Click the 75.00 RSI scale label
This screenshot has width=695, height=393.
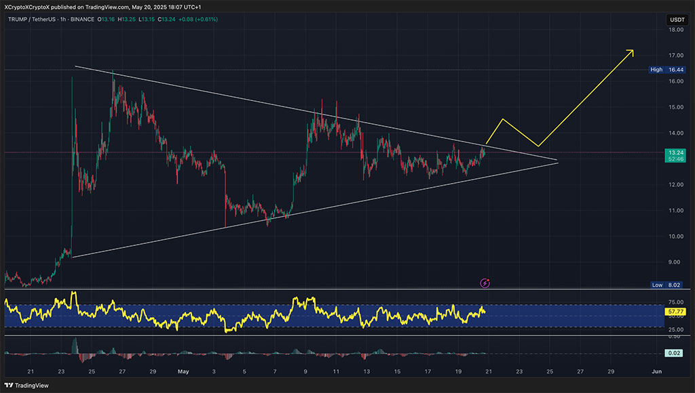point(676,302)
